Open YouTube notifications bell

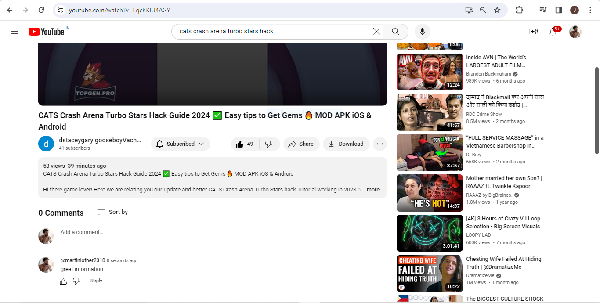(553, 32)
